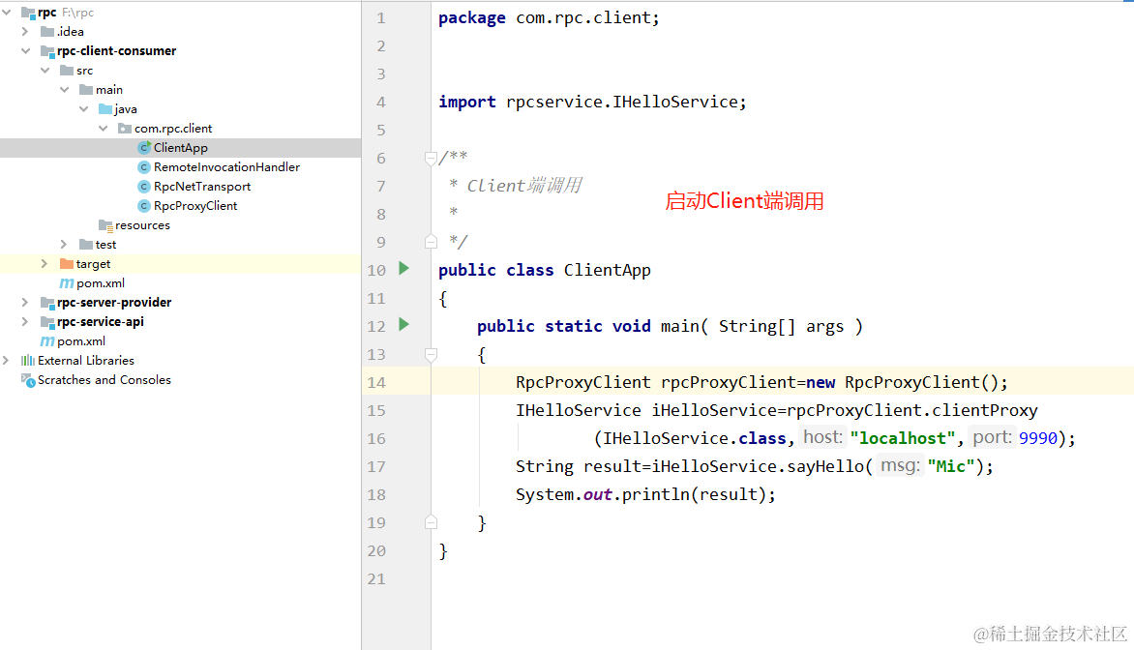Click the new RpcProxyClient() constructor call
The width and height of the screenshot is (1134, 650).
[x=907, y=382]
